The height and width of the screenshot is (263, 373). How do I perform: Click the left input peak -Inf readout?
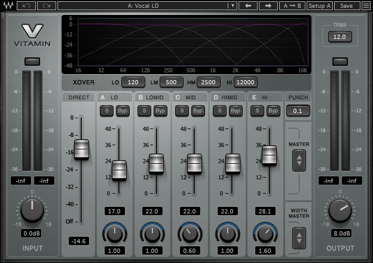point(21,181)
